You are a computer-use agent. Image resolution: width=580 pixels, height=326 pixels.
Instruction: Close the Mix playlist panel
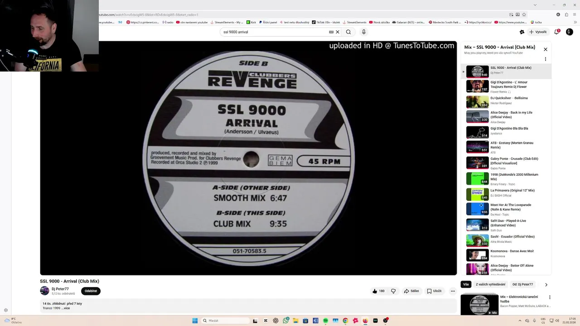(546, 49)
